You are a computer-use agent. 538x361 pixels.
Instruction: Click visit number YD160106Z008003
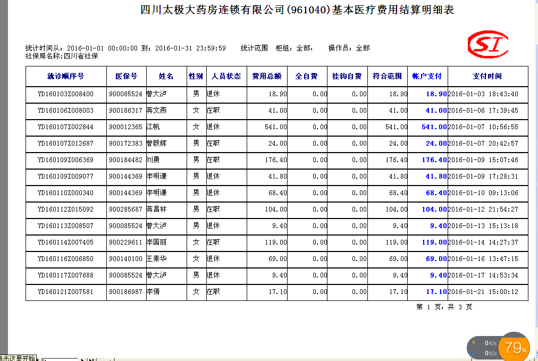pyautogui.click(x=65, y=111)
